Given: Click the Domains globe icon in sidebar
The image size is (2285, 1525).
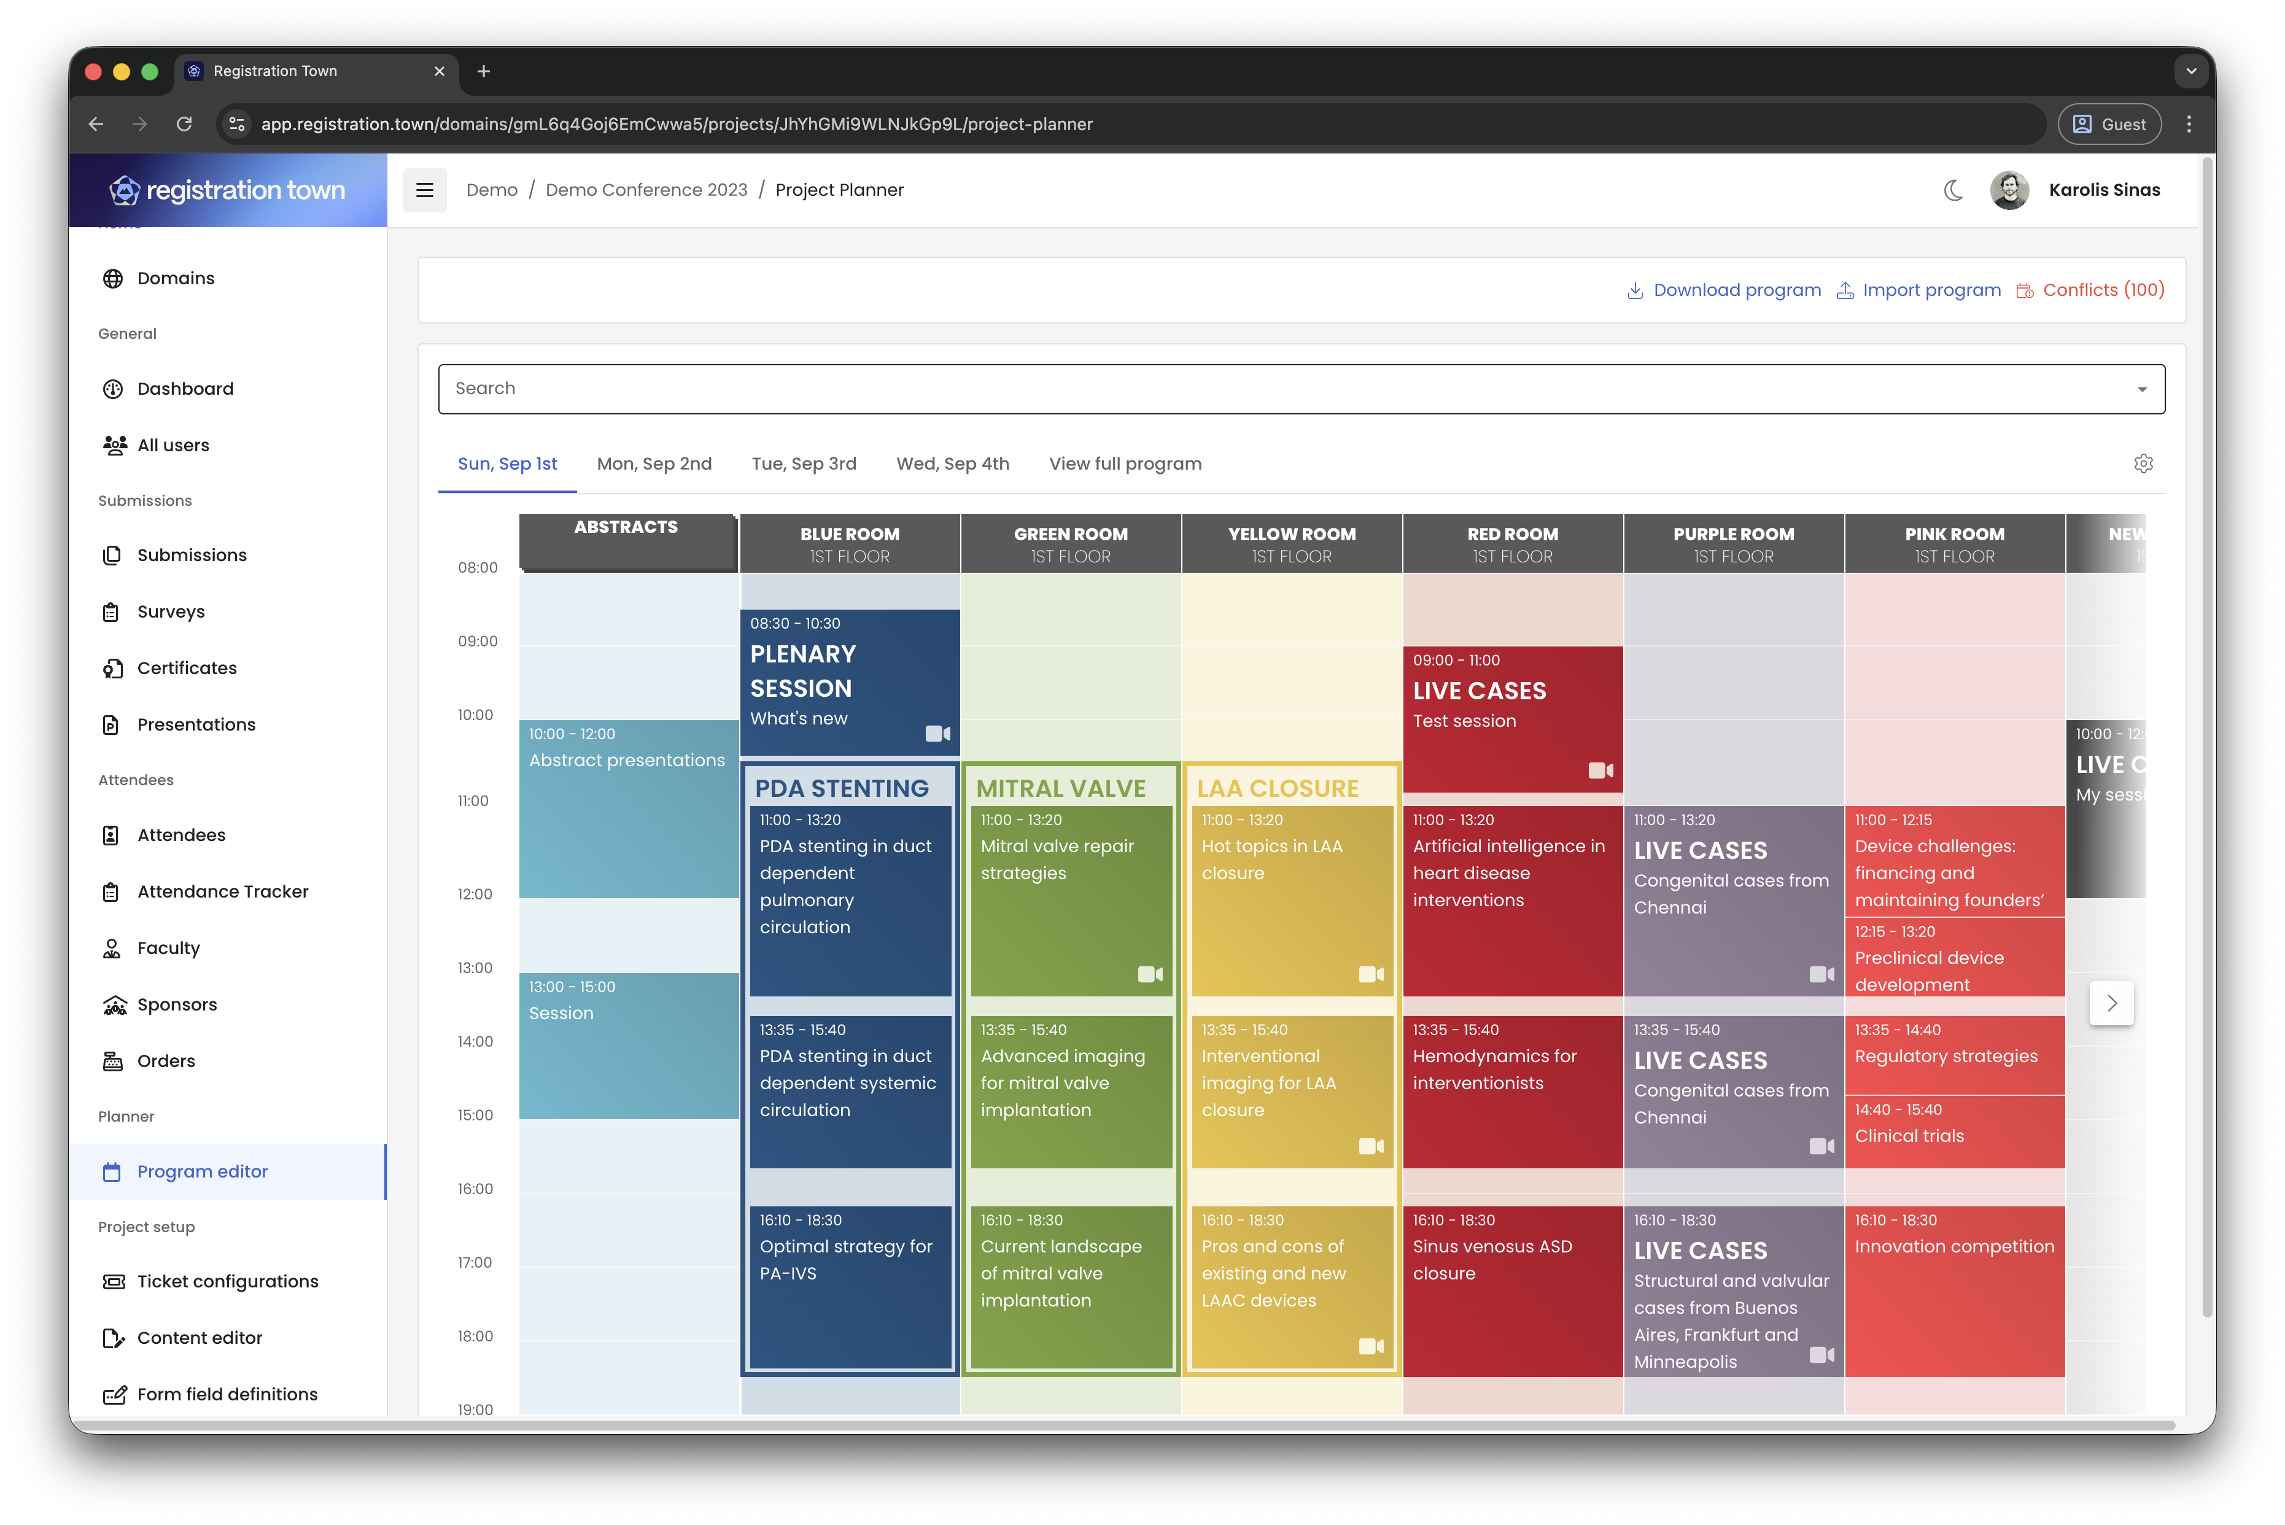Looking at the screenshot, I should click(x=113, y=278).
